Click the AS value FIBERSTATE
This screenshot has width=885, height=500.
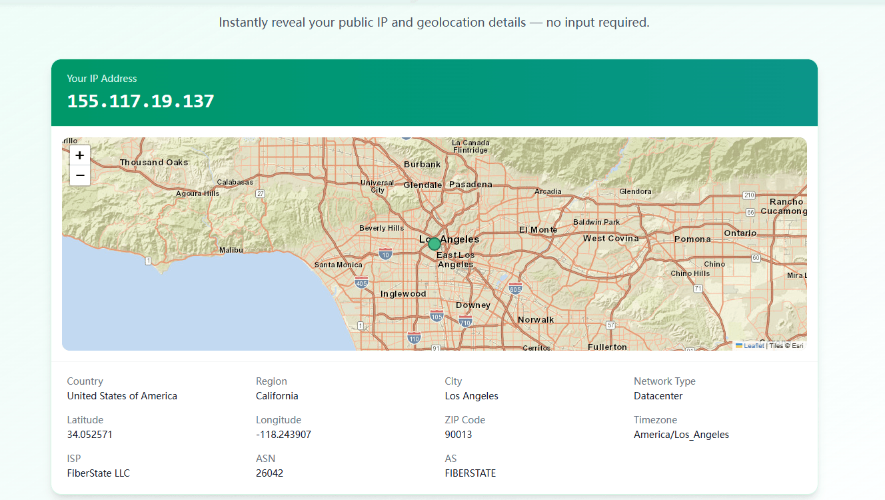coord(470,473)
